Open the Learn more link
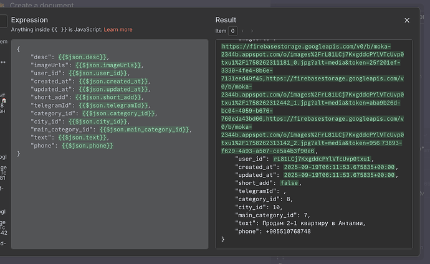430x264 pixels. pyautogui.click(x=118, y=29)
